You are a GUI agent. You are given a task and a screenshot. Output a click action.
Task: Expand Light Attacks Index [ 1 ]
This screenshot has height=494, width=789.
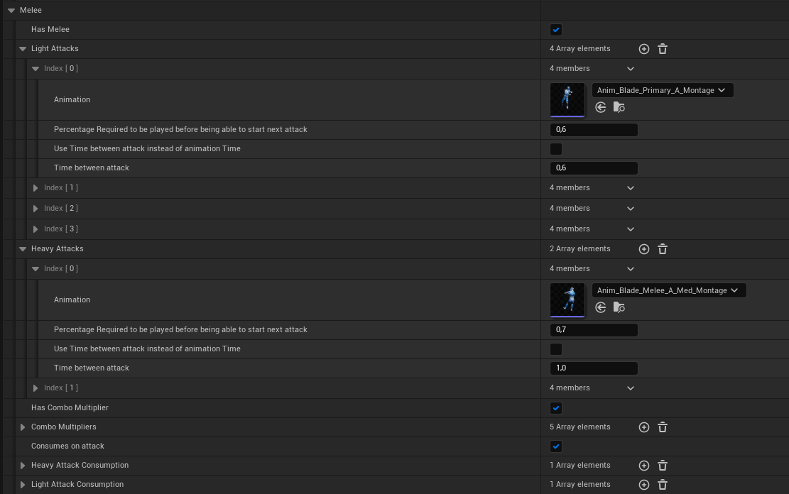[x=36, y=188]
